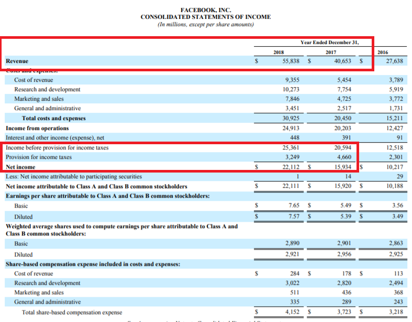Select the 284 share-based cost of revenue value
Viewport: 412px width, 322px height.
coord(295,274)
